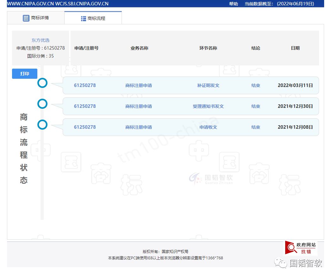Click the date 2022年03月11日
333x278 pixels.
(295, 85)
